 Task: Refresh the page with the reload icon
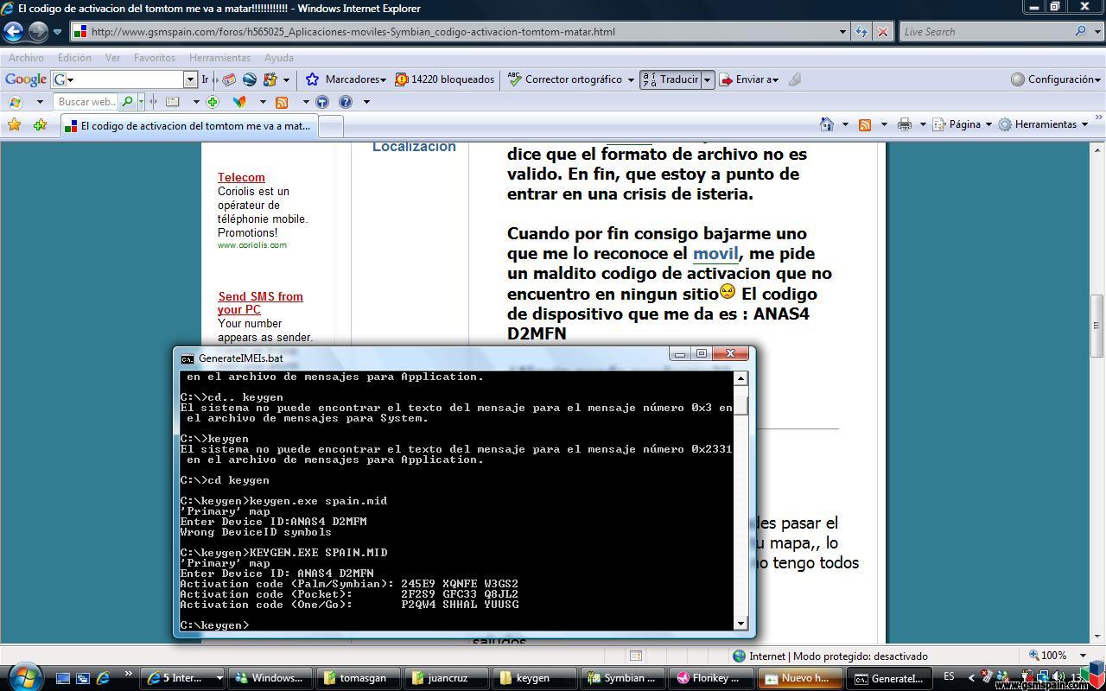[x=861, y=32]
